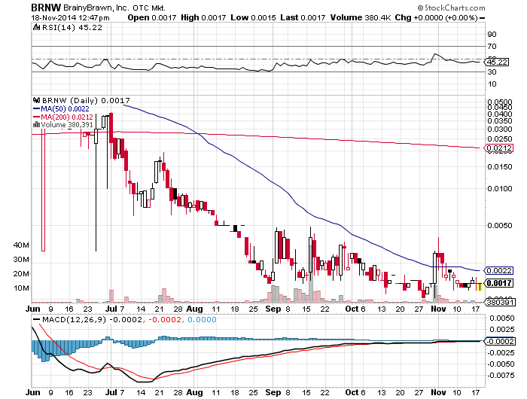Image resolution: width=527 pixels, height=399 pixels.
Task: Click the MACD -0.0002 value tag
Action: pos(499,341)
